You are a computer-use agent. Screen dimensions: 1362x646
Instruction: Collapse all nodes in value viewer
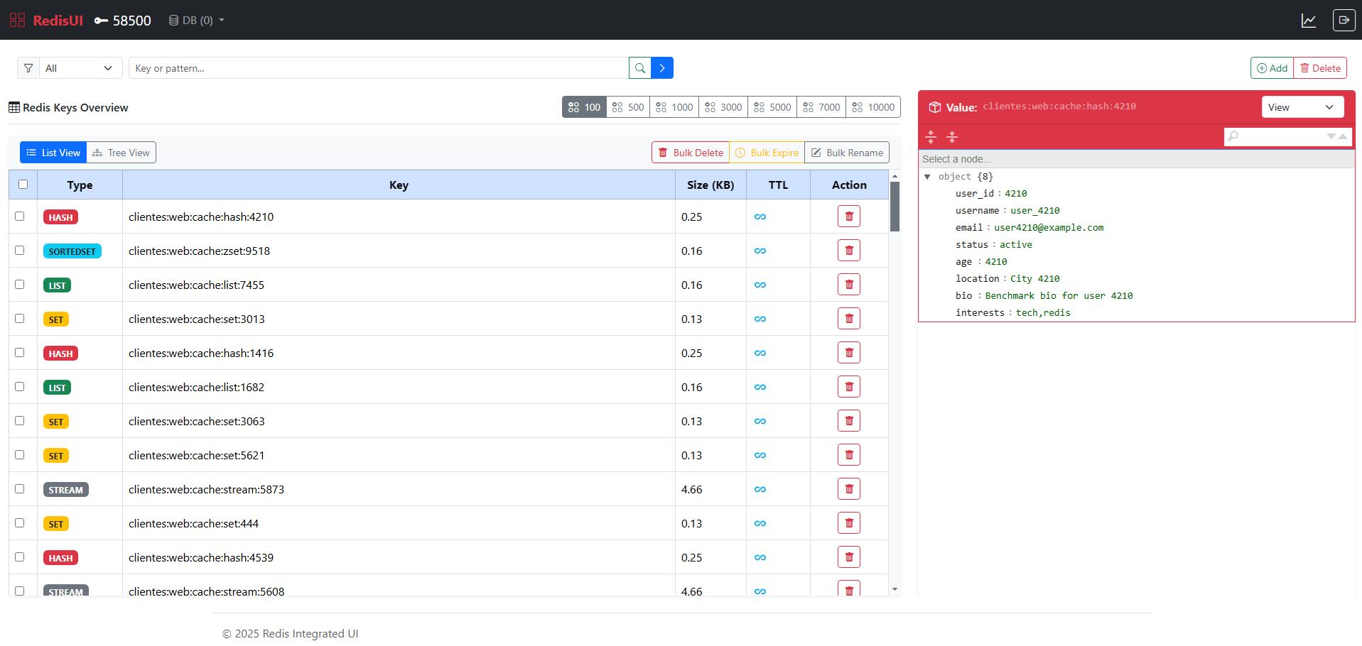952,136
